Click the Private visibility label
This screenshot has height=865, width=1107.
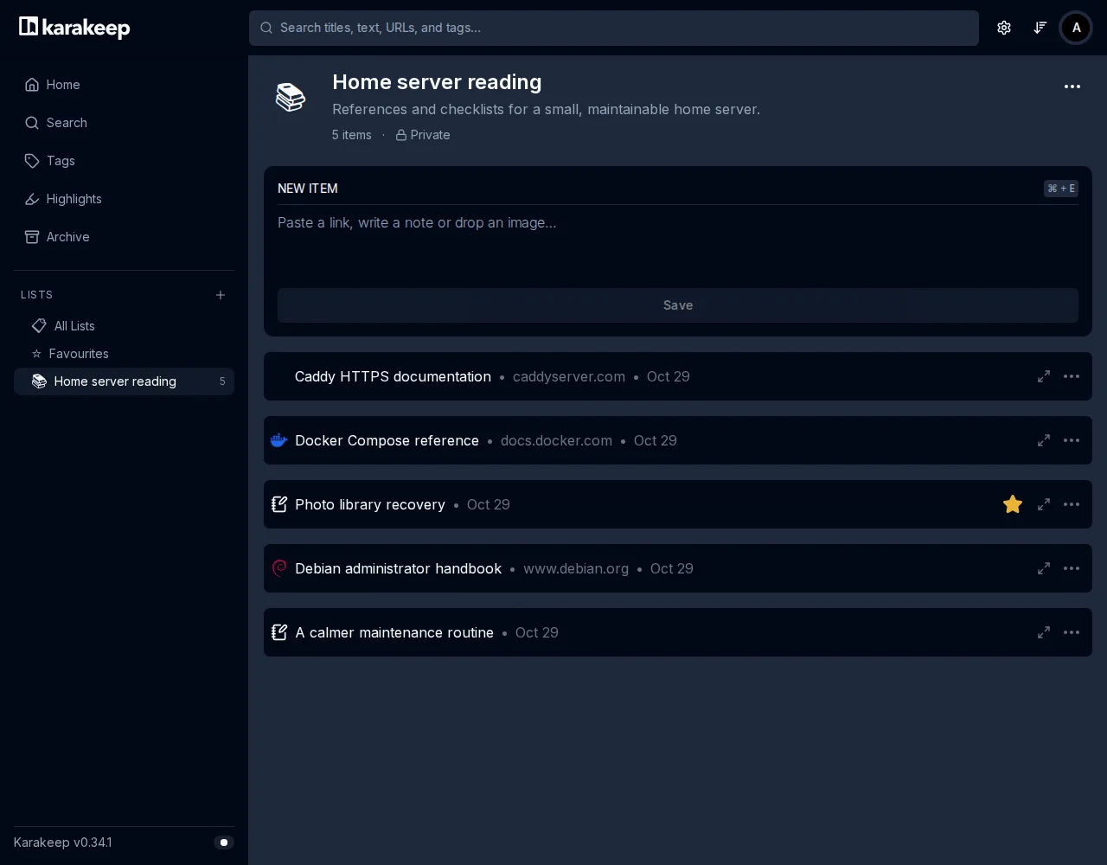point(423,135)
